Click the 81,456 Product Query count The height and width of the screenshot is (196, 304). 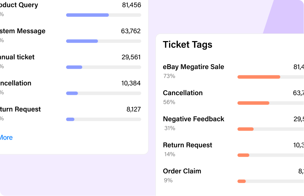[x=131, y=5]
